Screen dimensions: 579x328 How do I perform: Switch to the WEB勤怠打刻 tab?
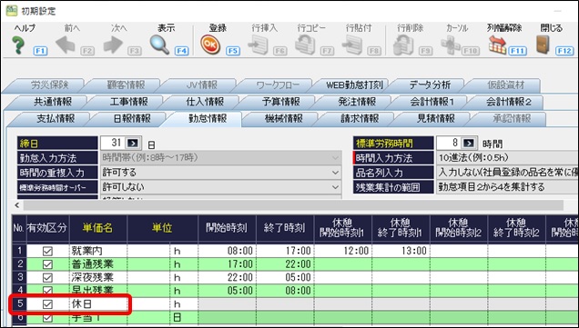pyautogui.click(x=354, y=85)
